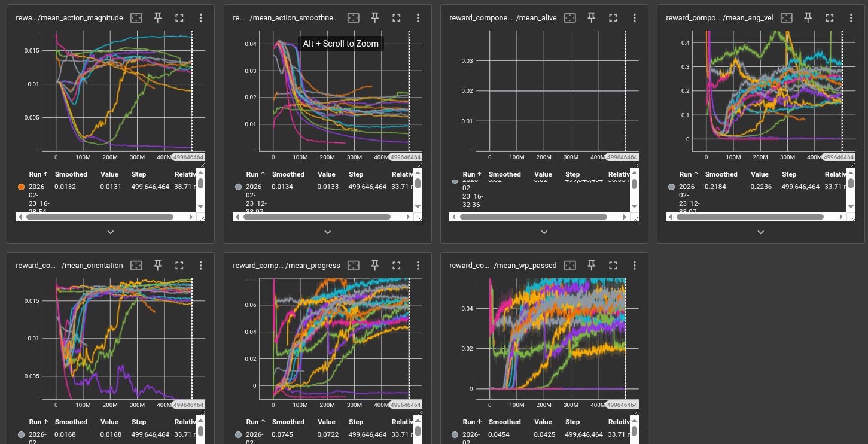The image size is (868, 444).
Task: Open more options menu on mean_ang_vel card
Action: (x=851, y=18)
